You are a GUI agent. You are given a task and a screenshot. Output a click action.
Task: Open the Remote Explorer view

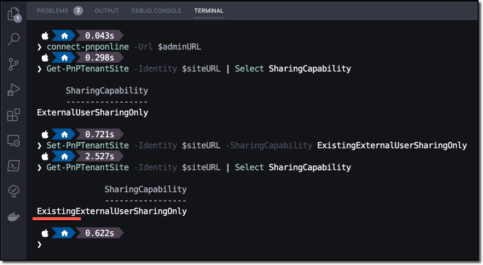[13, 140]
